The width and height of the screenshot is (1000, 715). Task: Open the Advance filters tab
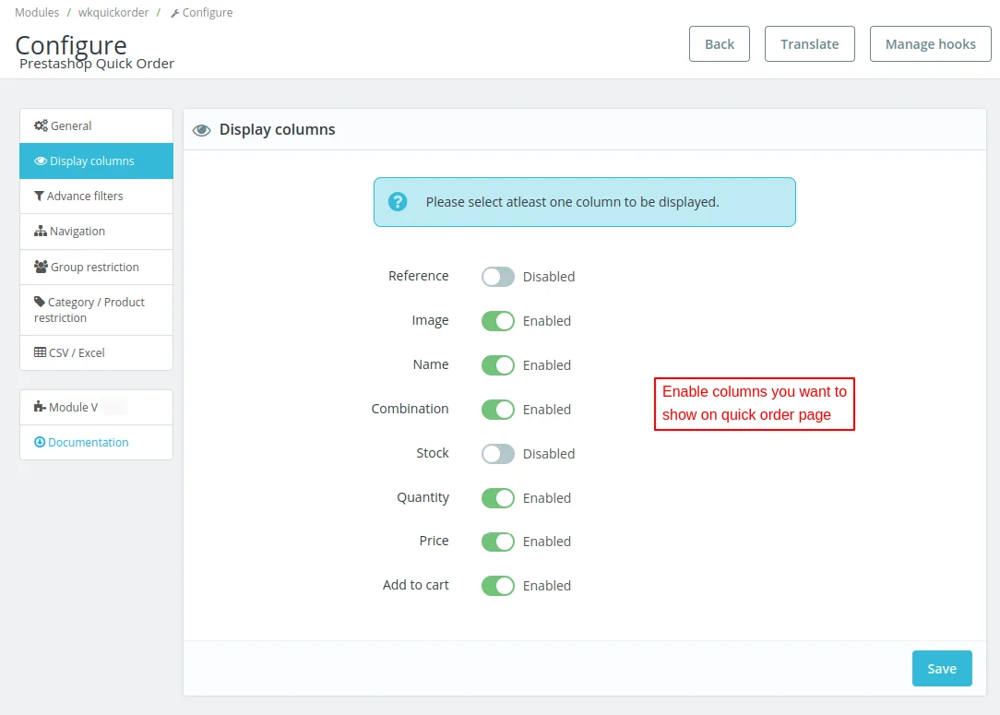[x=96, y=196]
